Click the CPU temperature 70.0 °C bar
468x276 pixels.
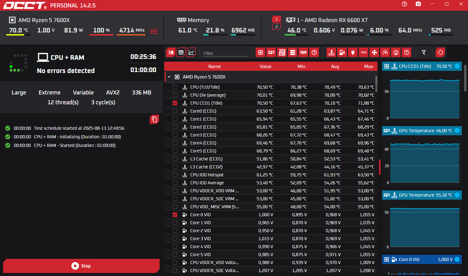[18, 35]
